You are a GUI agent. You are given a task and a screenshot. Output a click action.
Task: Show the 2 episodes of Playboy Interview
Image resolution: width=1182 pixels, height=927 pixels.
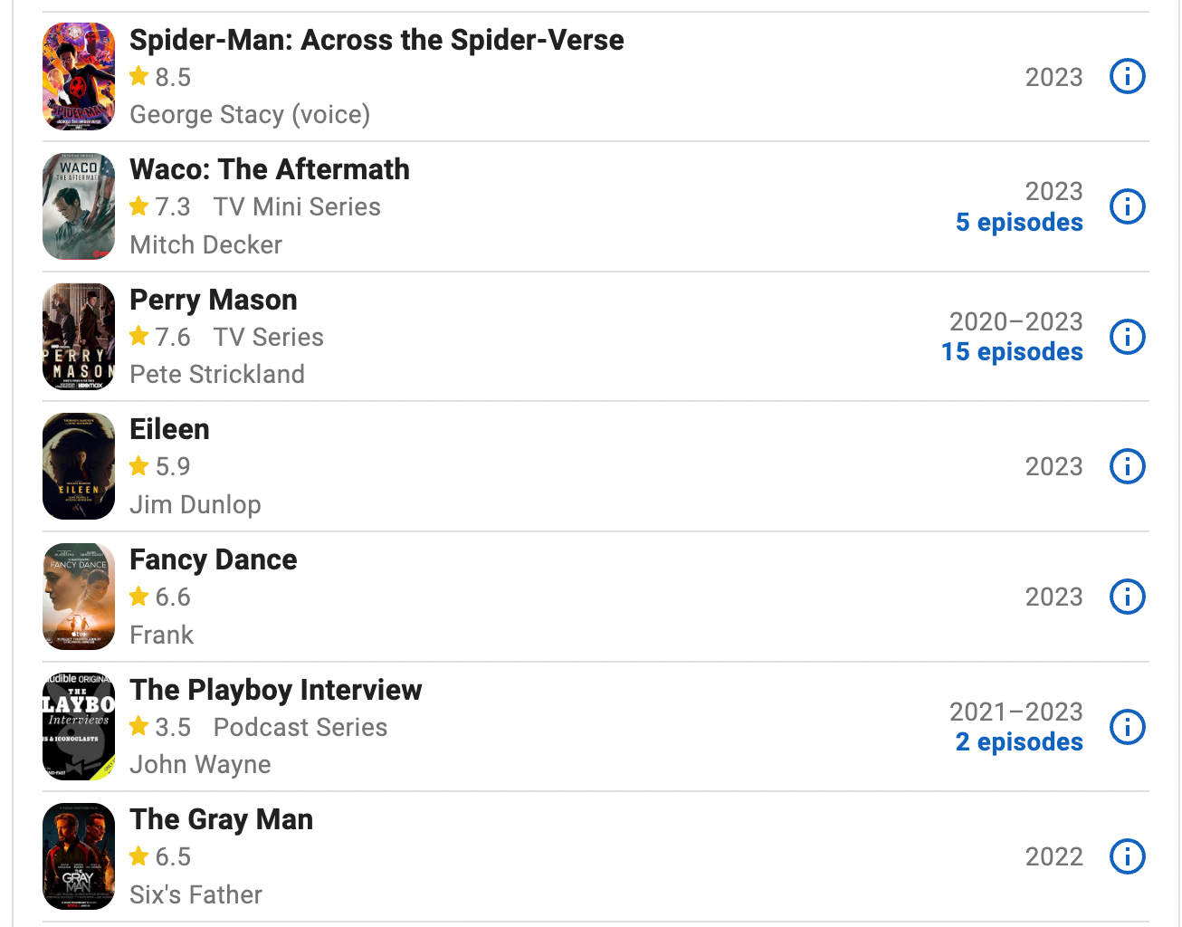click(1019, 742)
